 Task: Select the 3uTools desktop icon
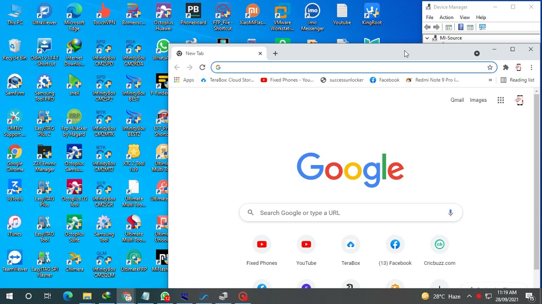click(15, 191)
